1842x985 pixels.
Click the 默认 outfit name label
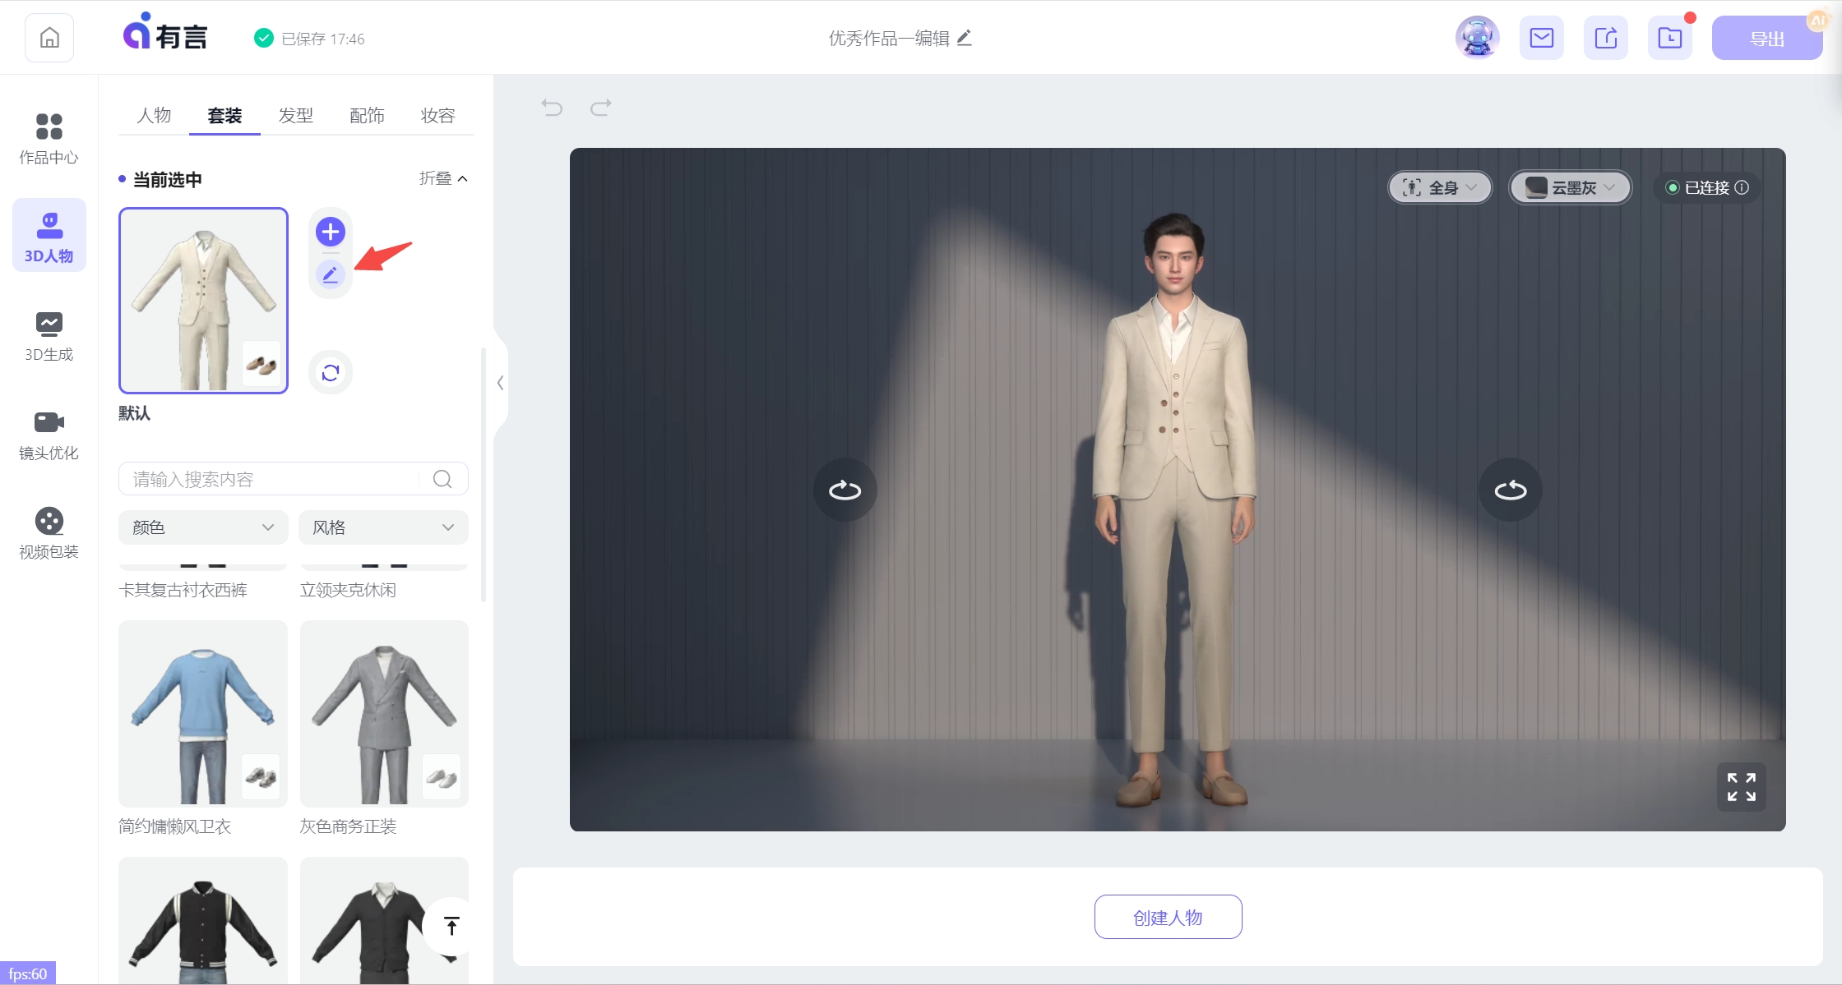(135, 413)
